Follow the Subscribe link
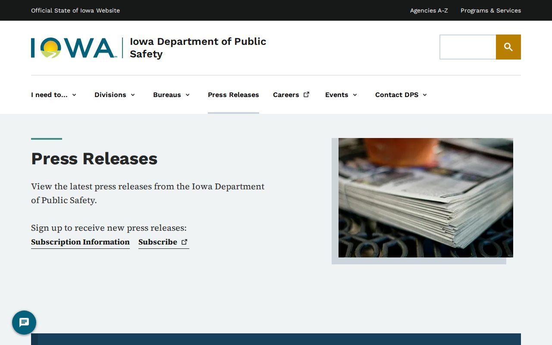Screen dimensions: 552x345 [163, 242]
